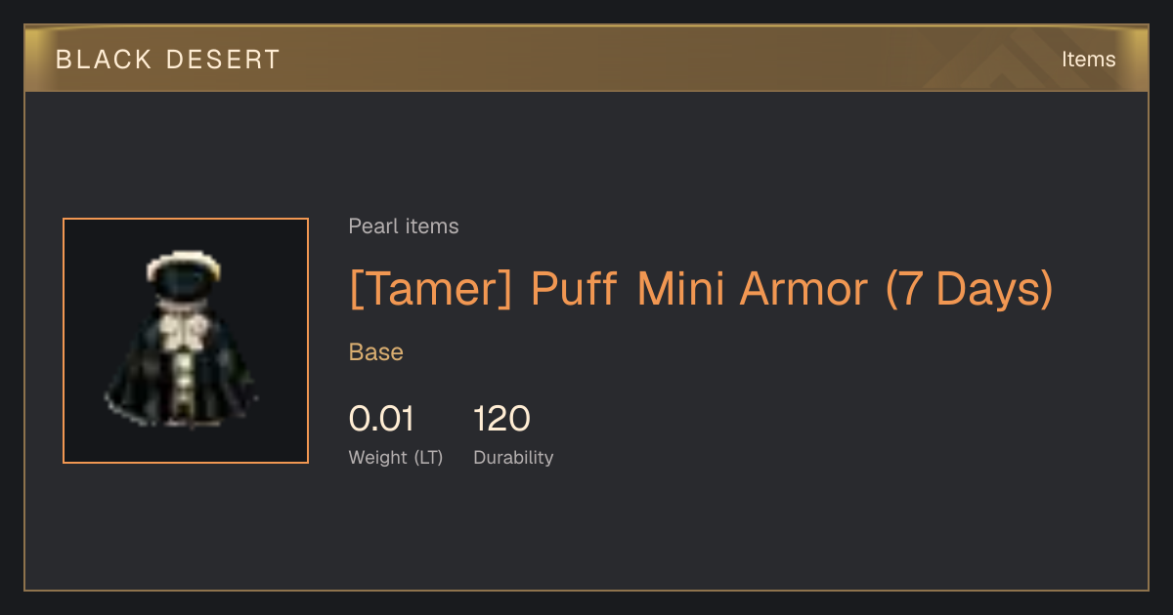Viewport: 1173px width, 615px height.
Task: Click the white bow on the armor icon
Action: point(185,334)
